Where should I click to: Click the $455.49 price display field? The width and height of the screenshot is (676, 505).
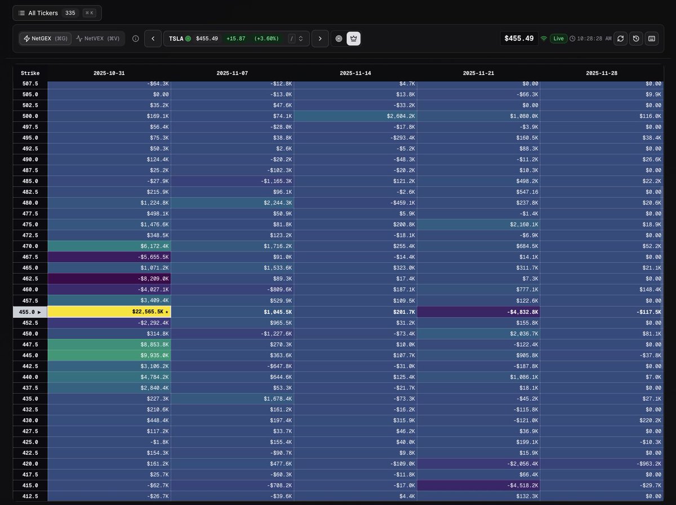[518, 38]
